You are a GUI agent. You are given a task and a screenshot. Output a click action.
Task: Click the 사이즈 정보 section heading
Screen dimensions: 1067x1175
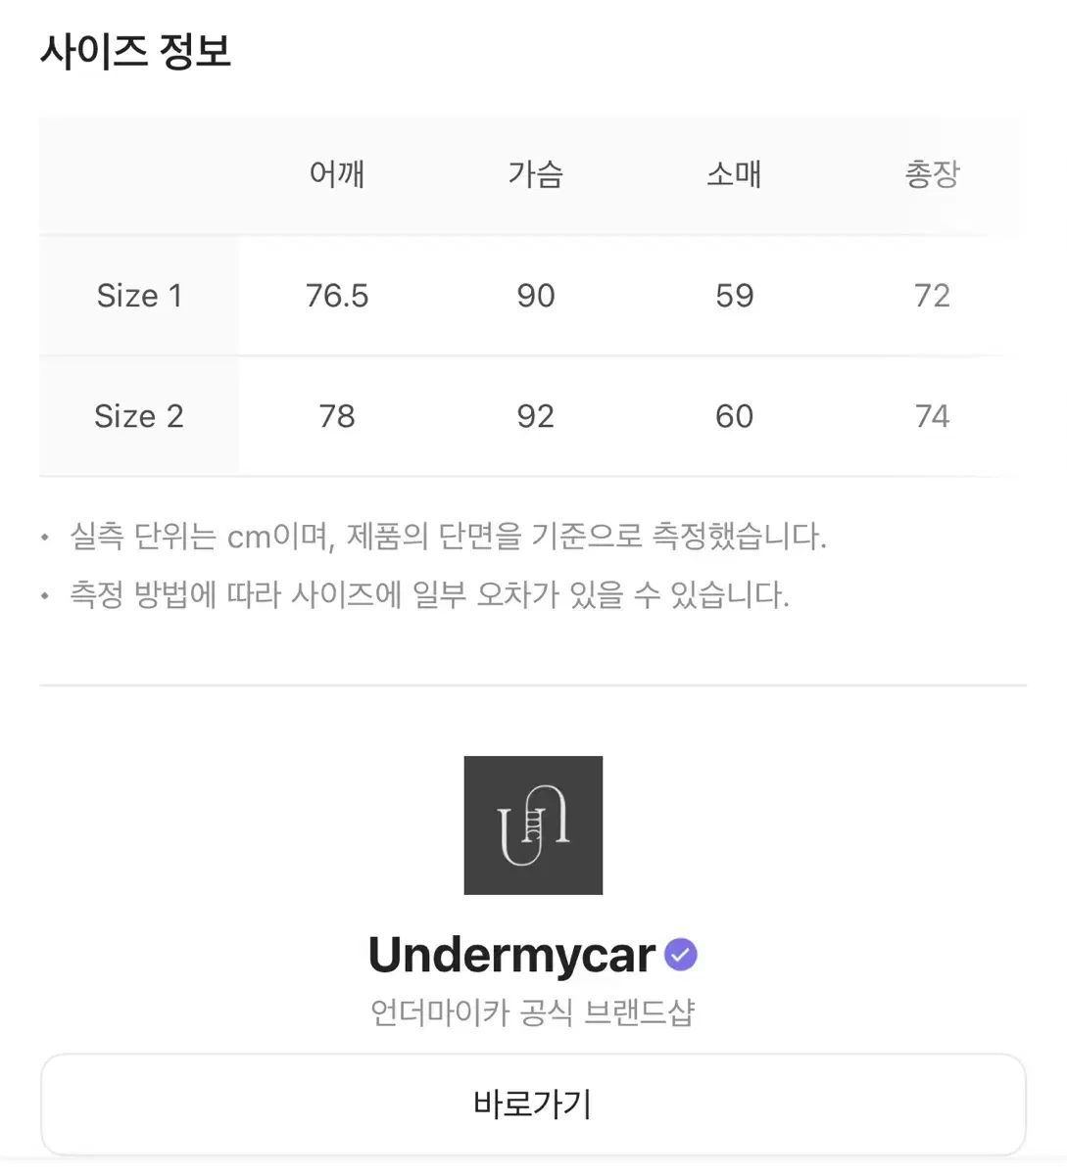pos(135,51)
